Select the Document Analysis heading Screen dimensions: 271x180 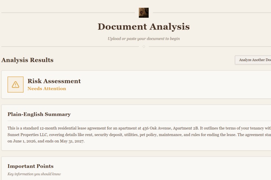point(144,27)
